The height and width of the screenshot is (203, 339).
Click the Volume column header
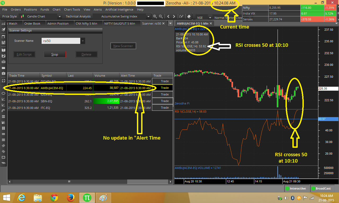click(106, 76)
